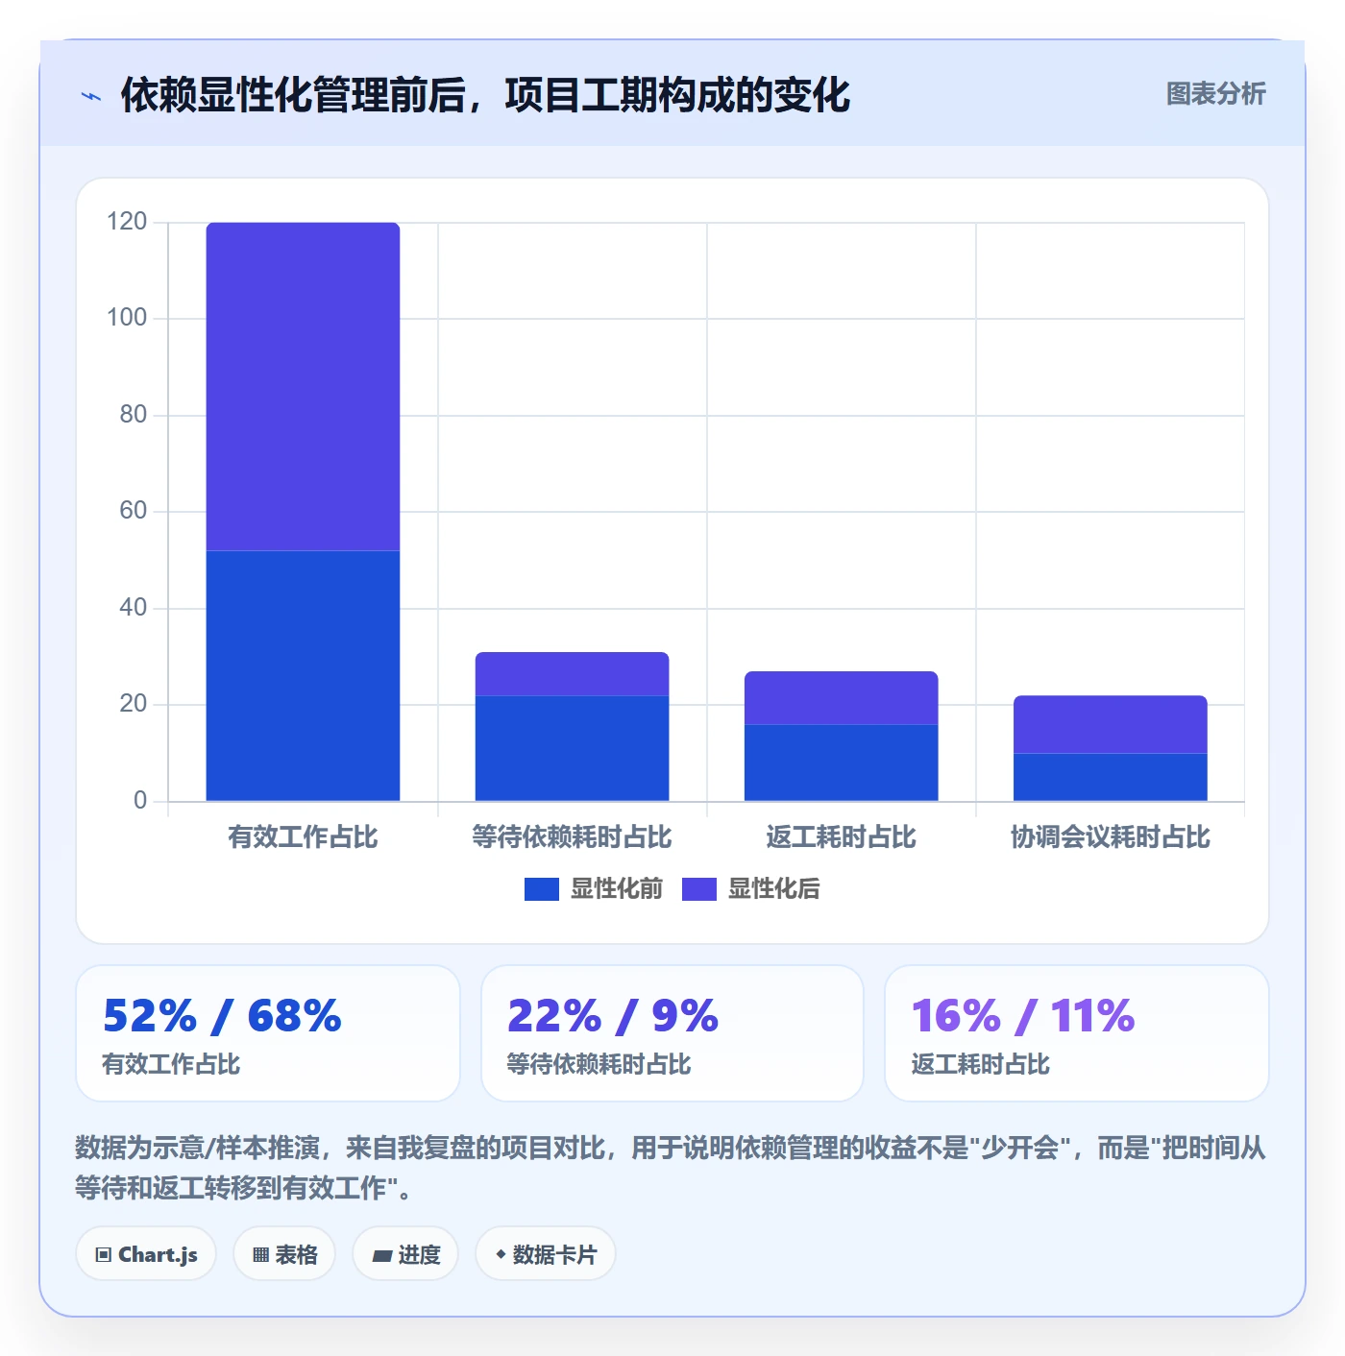This screenshot has width=1345, height=1356.
Task: Click the 22% / 9% stat card value
Action: (x=613, y=1016)
